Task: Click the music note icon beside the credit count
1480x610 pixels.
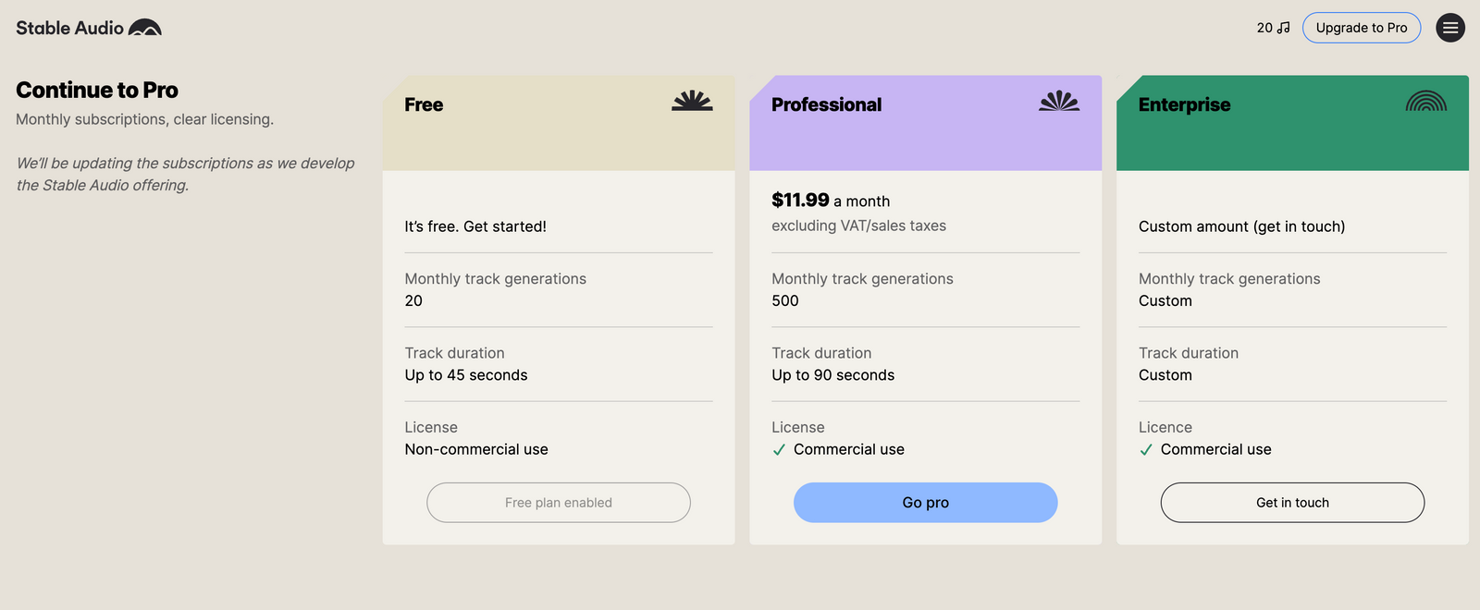Action: pyautogui.click(x=1286, y=28)
